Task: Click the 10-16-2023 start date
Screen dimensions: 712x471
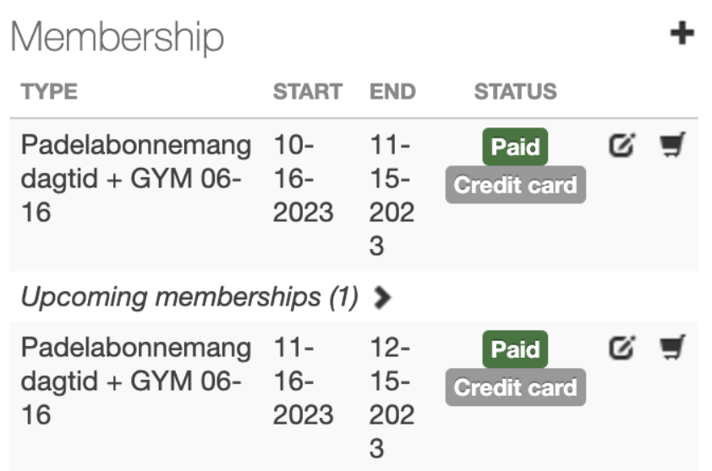Action: [x=303, y=179]
